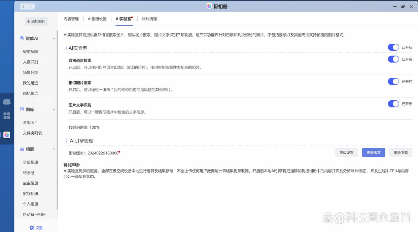Viewport: 418px width, 232px height.
Task: Click the forward navigation arrow
Action: coord(31,6)
